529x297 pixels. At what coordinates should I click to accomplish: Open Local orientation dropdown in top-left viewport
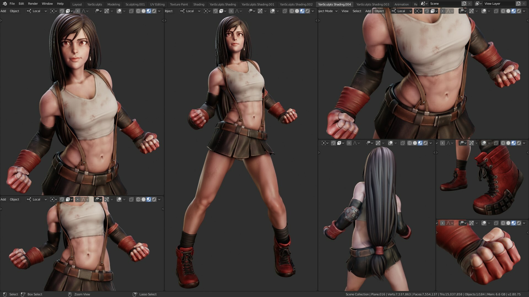(37, 11)
